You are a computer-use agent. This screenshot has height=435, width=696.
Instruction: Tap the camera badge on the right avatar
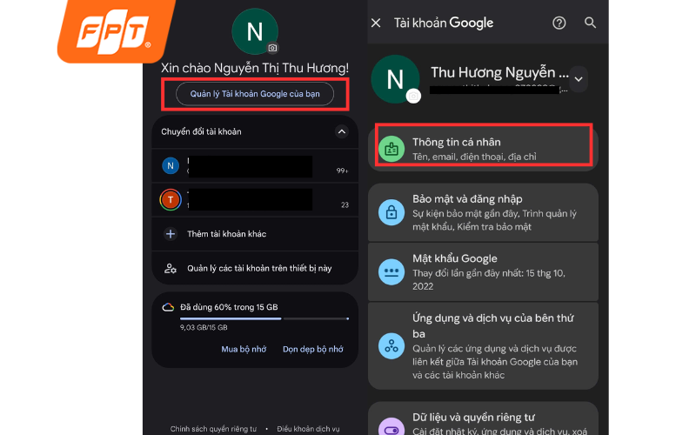tap(413, 96)
